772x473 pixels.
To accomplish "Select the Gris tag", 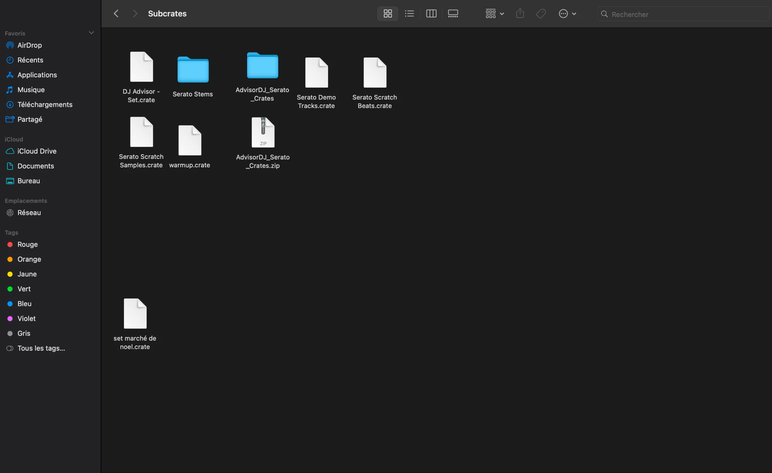I will tap(24, 333).
